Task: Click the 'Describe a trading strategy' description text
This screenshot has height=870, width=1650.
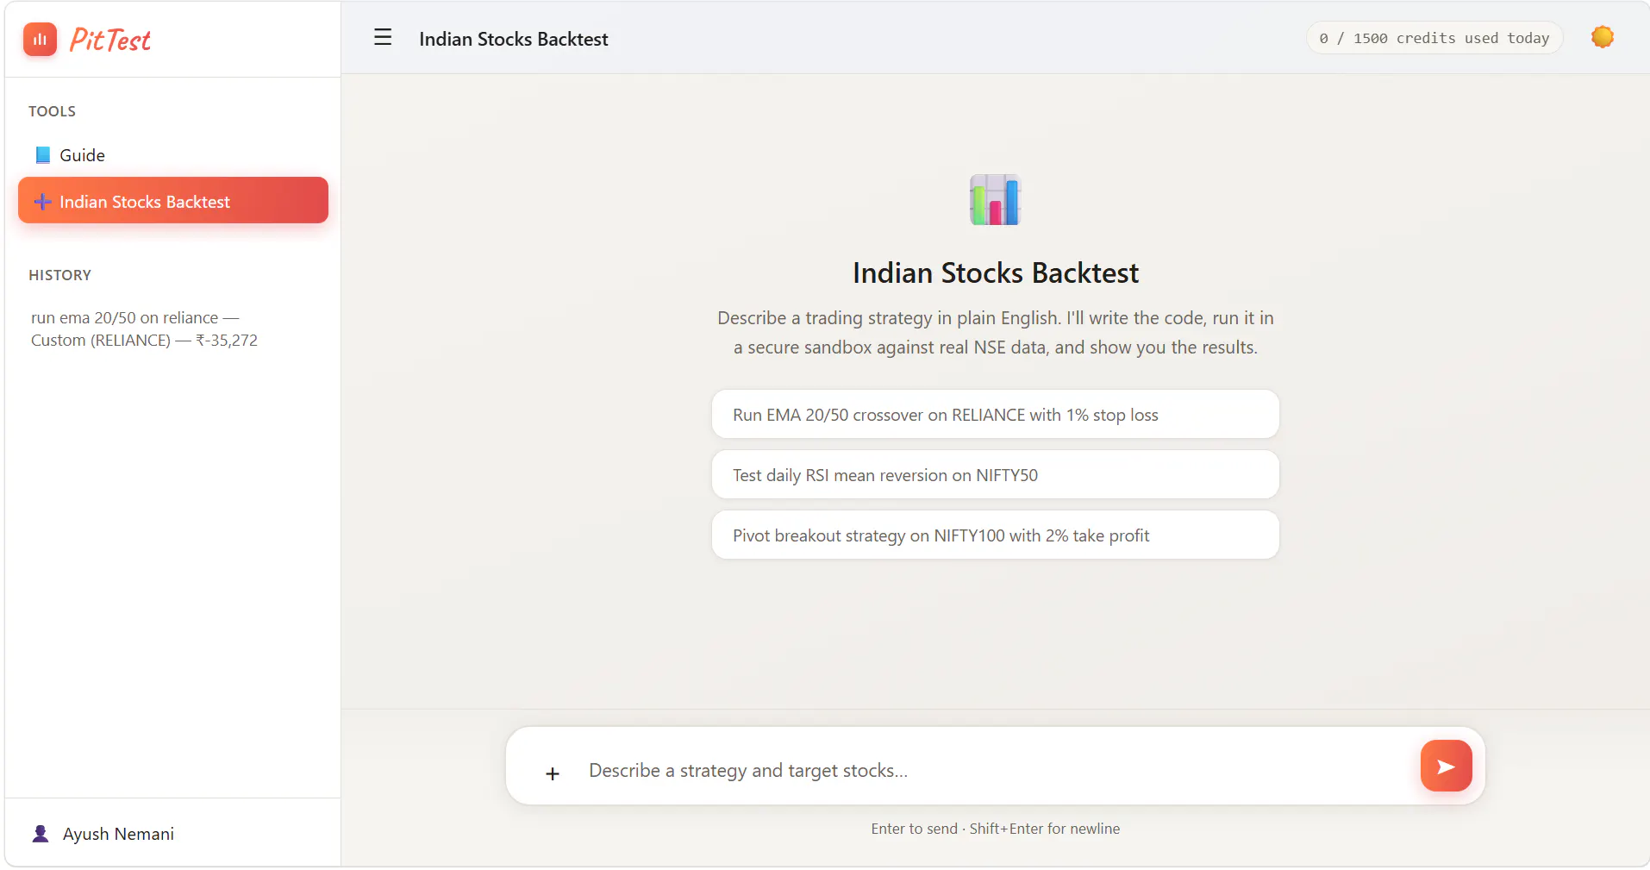Action: [996, 332]
